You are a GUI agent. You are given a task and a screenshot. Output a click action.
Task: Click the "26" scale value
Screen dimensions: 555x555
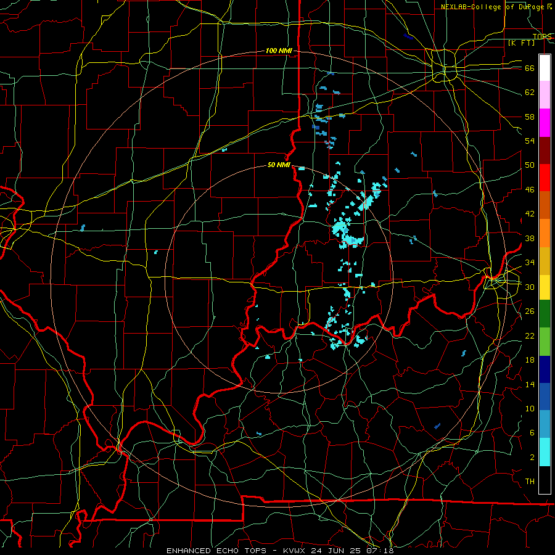point(530,311)
